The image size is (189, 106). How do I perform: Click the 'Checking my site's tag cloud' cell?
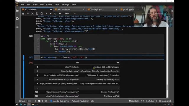tap(107, 79)
